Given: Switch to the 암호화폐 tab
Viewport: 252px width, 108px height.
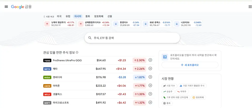Looking at the screenshot, I should [x=99, y=16].
